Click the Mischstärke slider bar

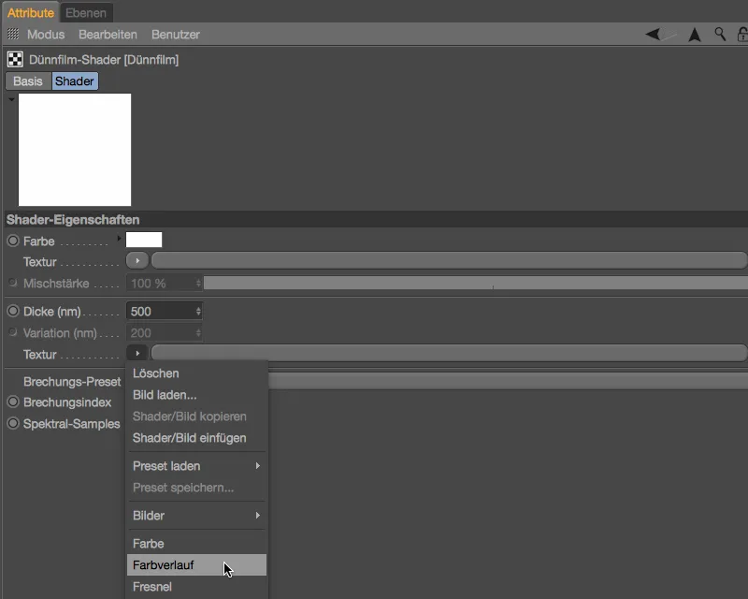[476, 283]
